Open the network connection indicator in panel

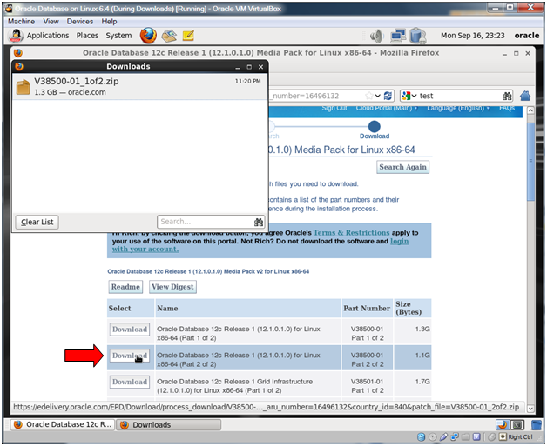click(x=399, y=36)
